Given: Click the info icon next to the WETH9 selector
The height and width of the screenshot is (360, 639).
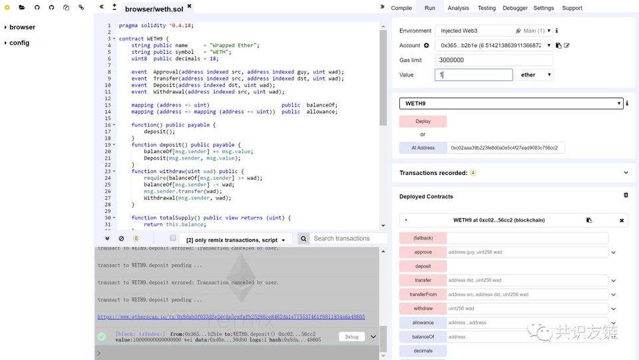Looking at the screenshot, I should pos(627,103).
